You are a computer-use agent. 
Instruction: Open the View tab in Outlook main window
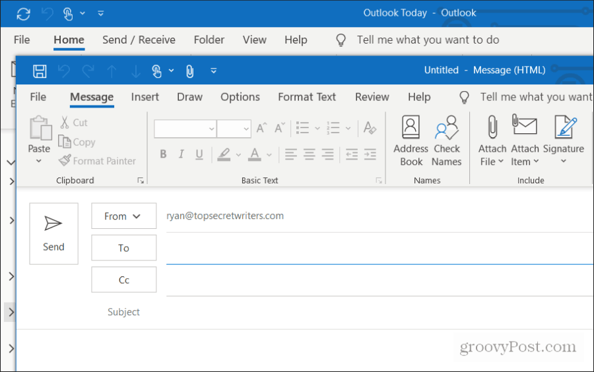[255, 40]
